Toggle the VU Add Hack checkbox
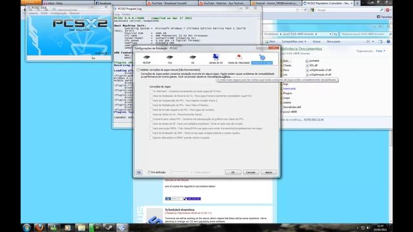 pyautogui.click(x=151, y=92)
